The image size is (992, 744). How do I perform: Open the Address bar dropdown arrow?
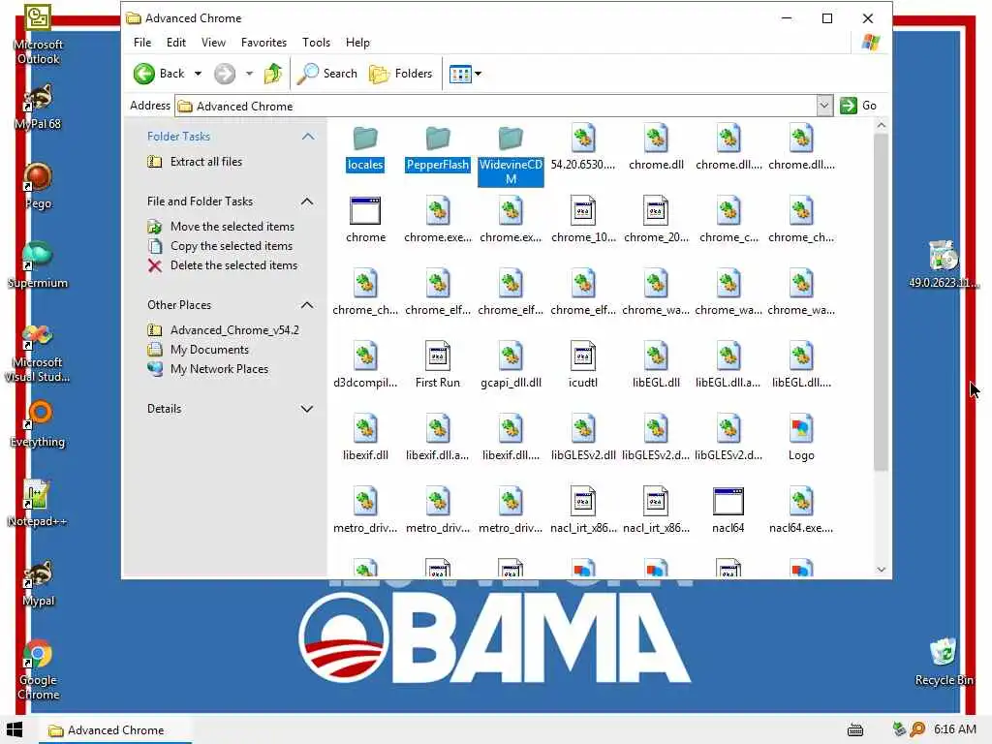(823, 106)
